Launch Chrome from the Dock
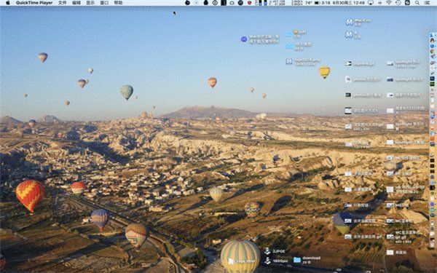This screenshot has height=273, width=437. click(432, 52)
